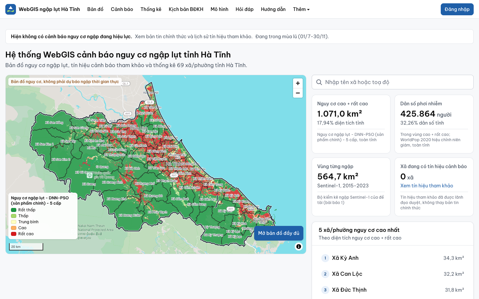Click the map disclaimer label about nguy cơ

(x=65, y=82)
